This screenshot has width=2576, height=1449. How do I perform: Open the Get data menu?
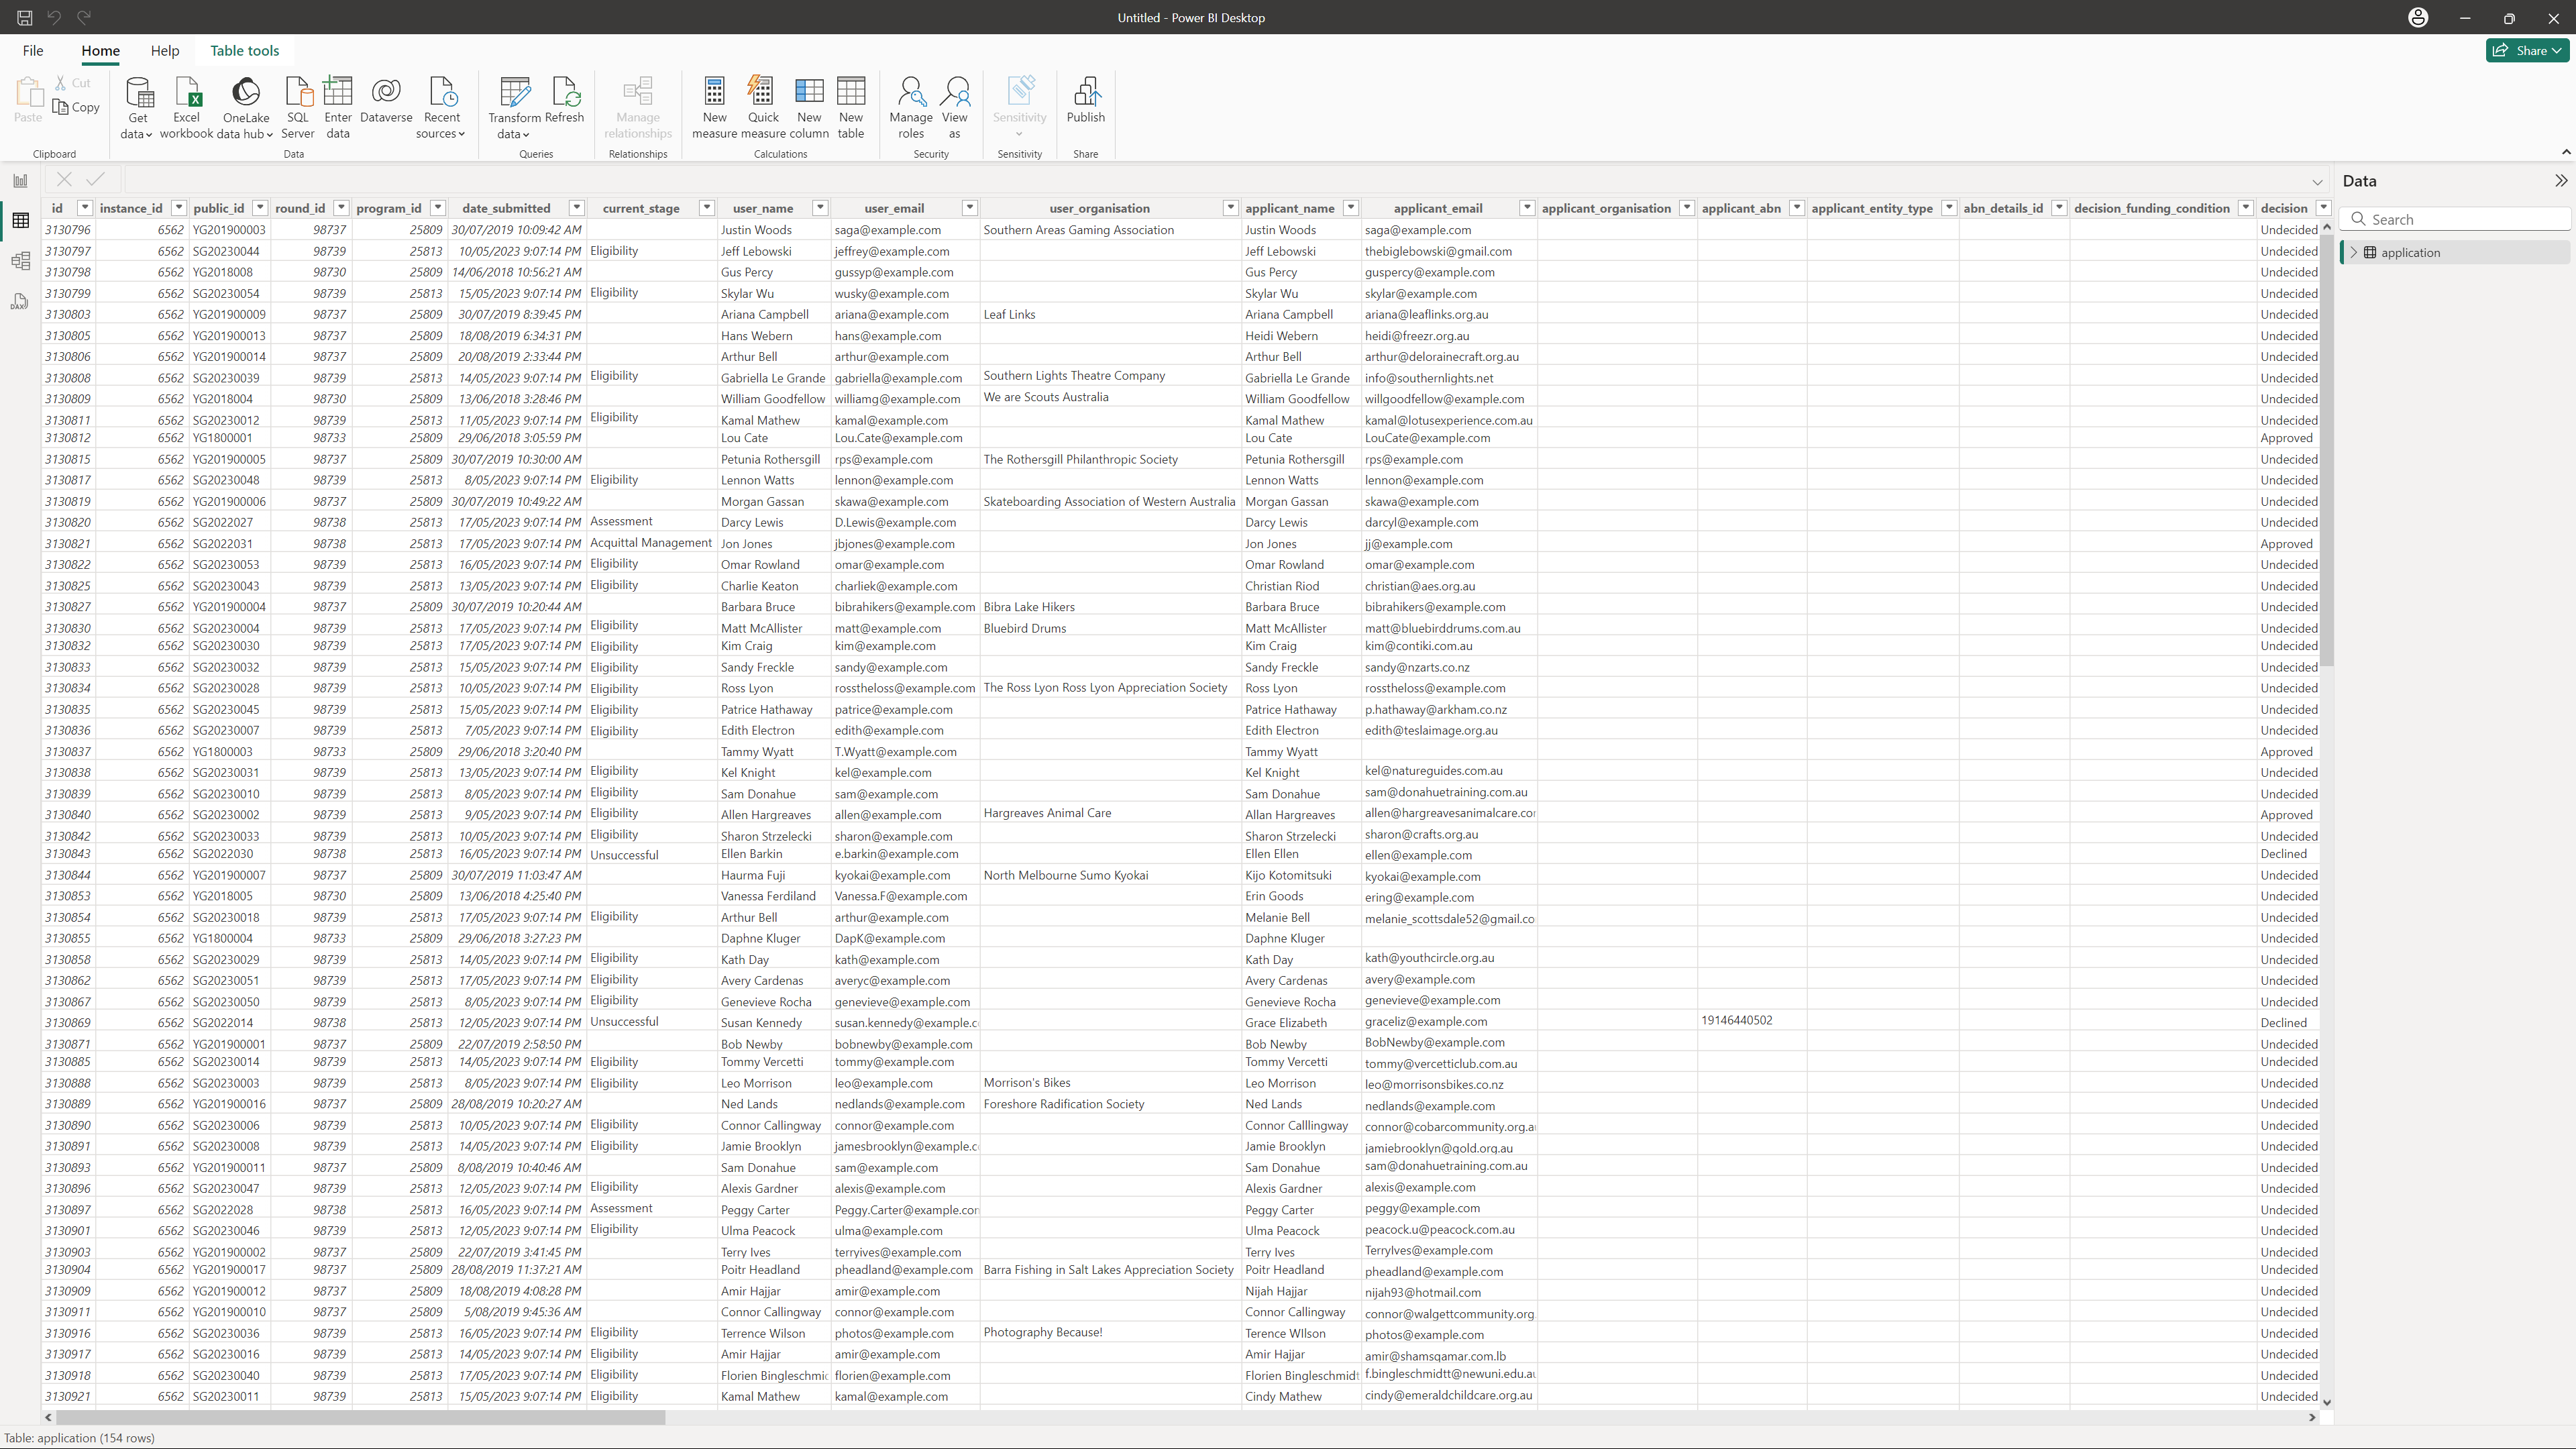[x=138, y=108]
